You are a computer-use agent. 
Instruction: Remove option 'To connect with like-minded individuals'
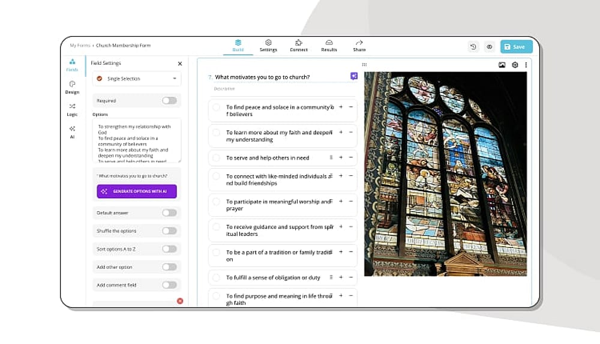click(350, 176)
